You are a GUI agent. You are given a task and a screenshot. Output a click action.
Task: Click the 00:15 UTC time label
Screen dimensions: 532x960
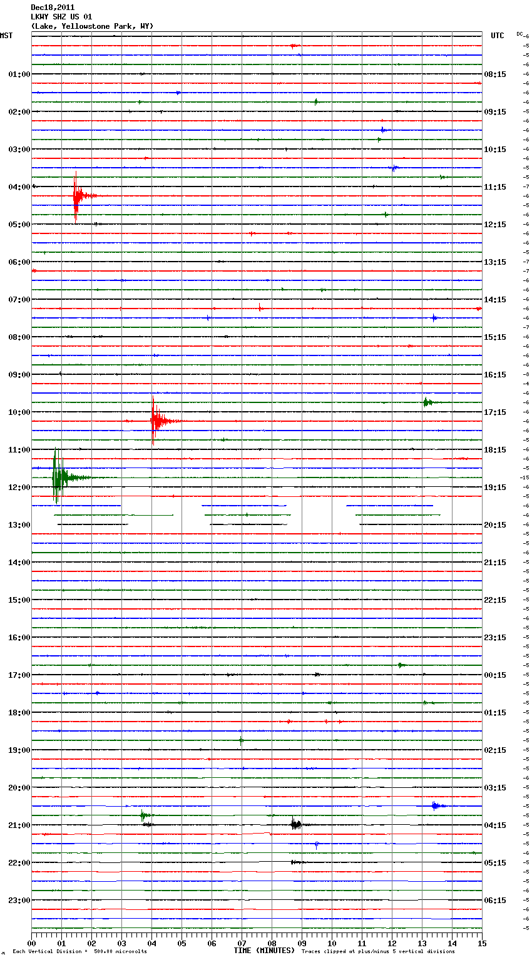pyautogui.click(x=495, y=675)
